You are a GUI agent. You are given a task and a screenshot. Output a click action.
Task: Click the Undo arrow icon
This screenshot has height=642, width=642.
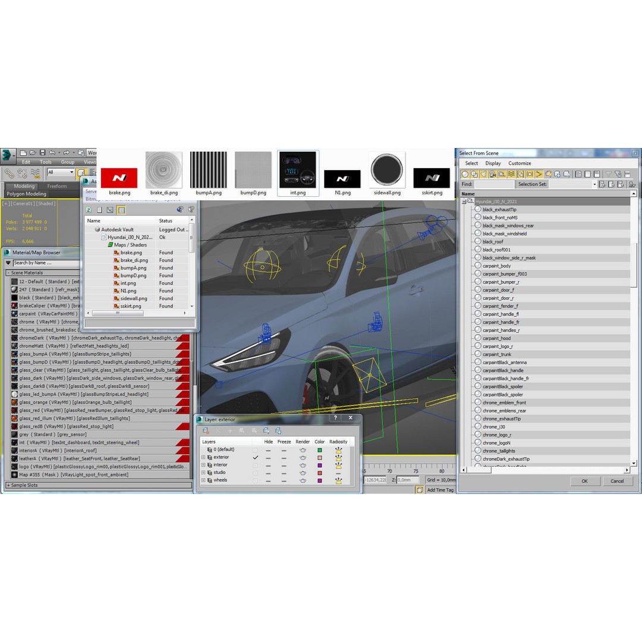[x=52, y=153]
